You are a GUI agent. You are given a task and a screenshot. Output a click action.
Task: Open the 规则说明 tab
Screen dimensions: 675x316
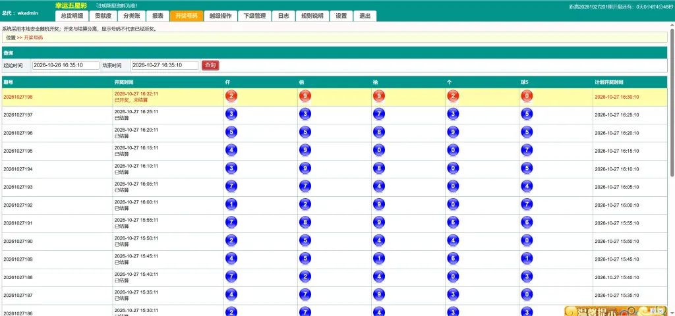(x=312, y=16)
